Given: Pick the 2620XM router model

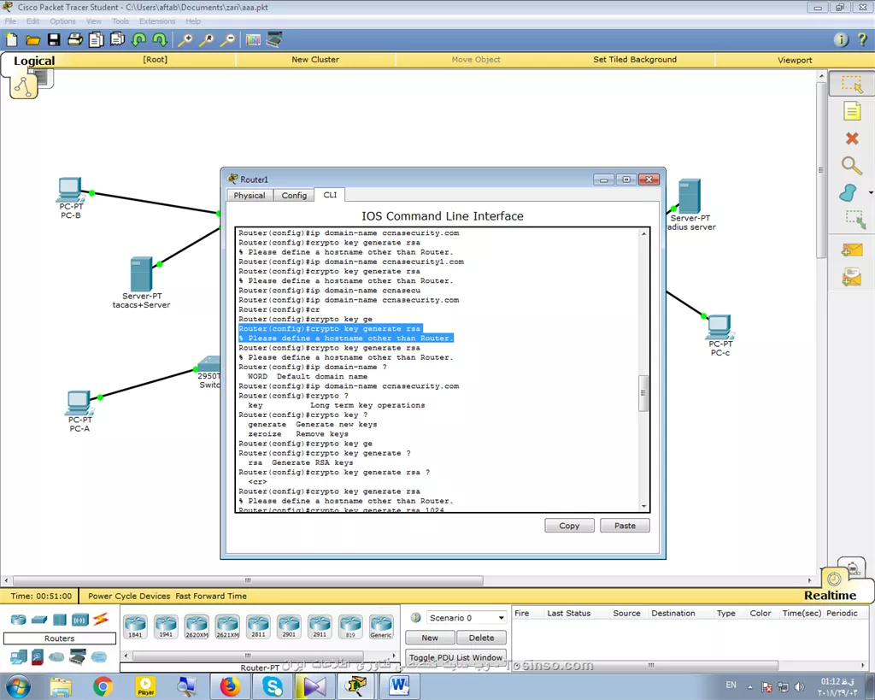Looking at the screenshot, I should point(197,626).
